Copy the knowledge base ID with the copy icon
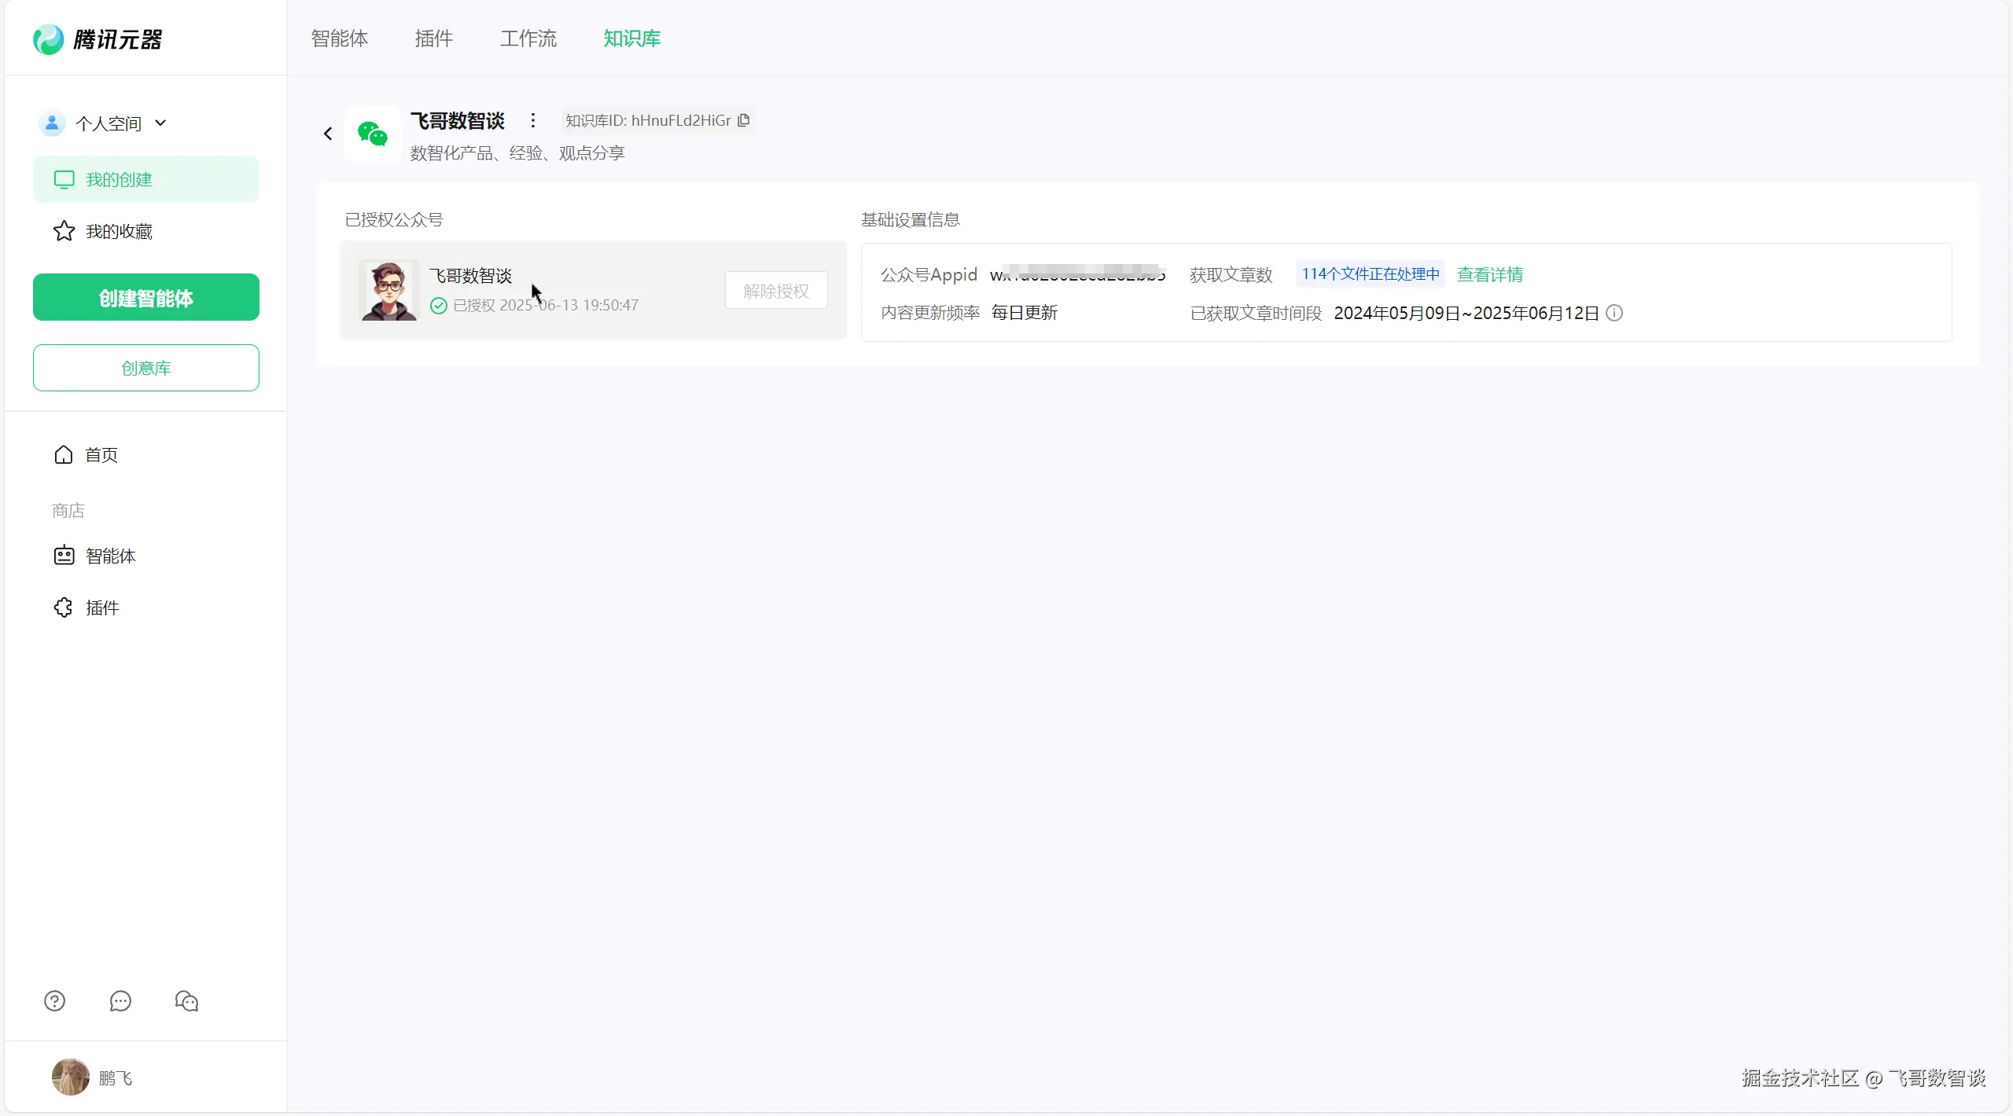Viewport: 2013px width, 1116px height. click(x=744, y=120)
